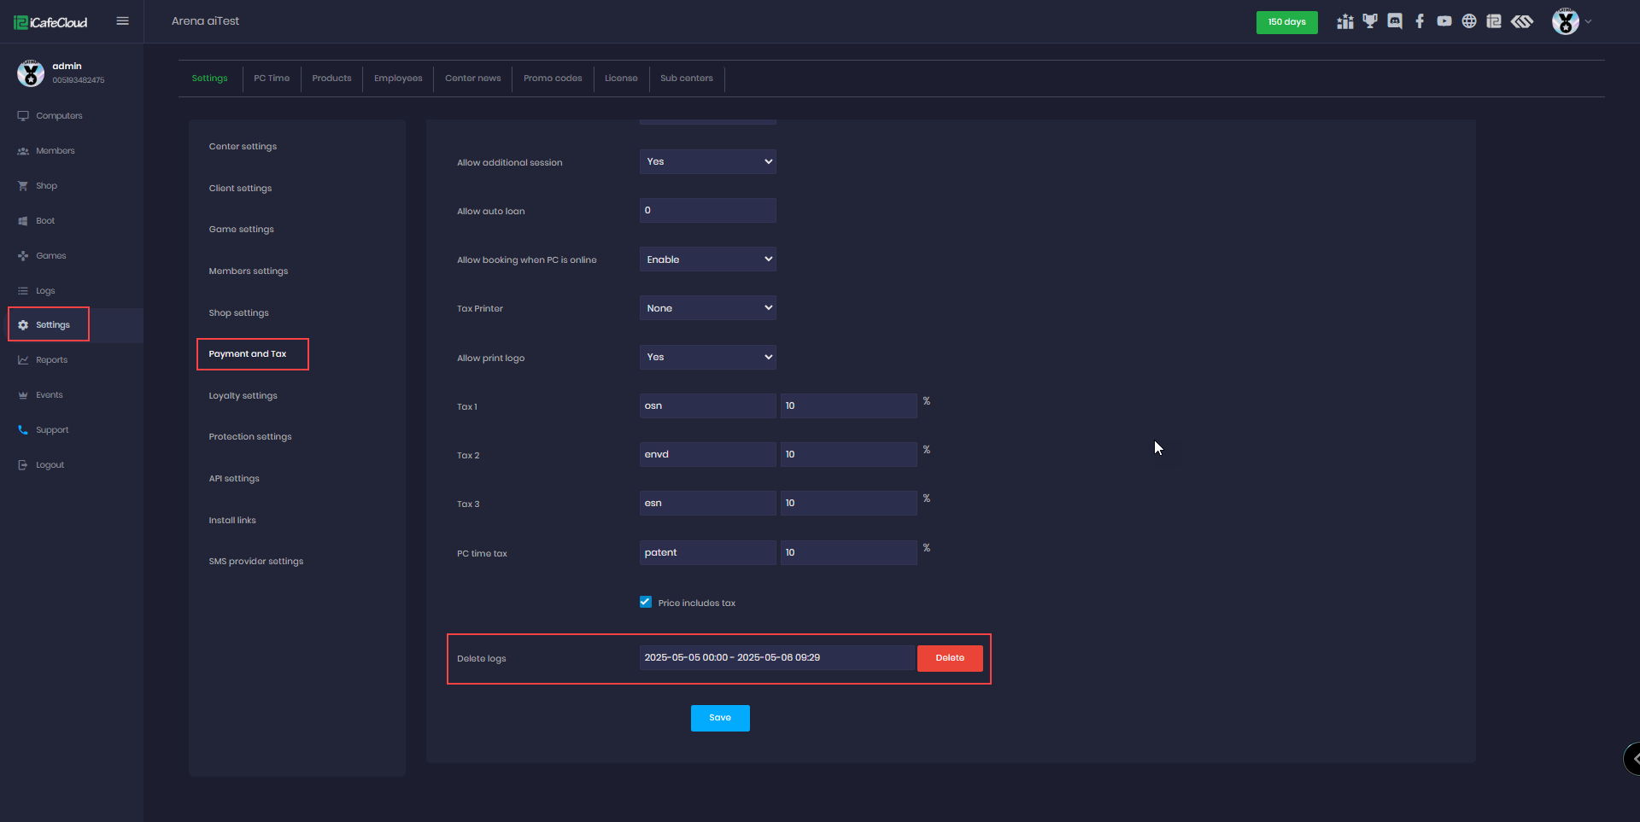Open the Discord chat icon in header
This screenshot has height=822, width=1640.
[x=1395, y=21]
